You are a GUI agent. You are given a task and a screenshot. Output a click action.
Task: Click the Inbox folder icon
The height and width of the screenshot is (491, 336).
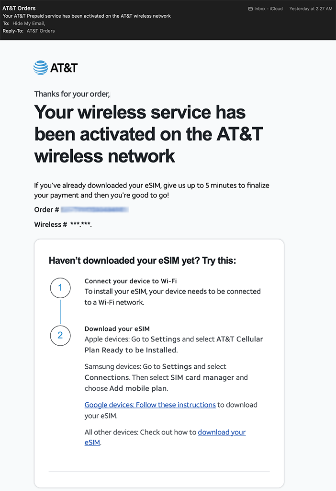(250, 9)
